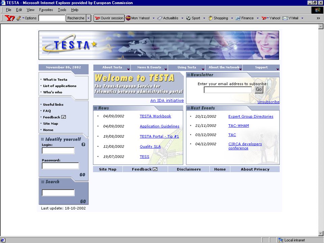Expand the Recherche dropdown arrow
Screen dimensions: 324x243
pos(88,18)
